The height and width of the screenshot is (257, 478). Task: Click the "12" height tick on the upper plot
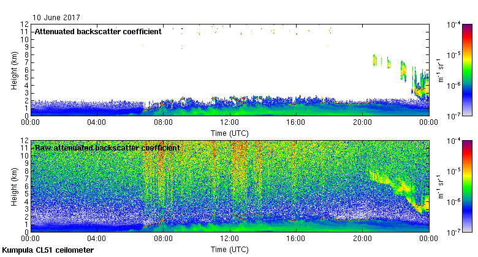(x=25, y=24)
